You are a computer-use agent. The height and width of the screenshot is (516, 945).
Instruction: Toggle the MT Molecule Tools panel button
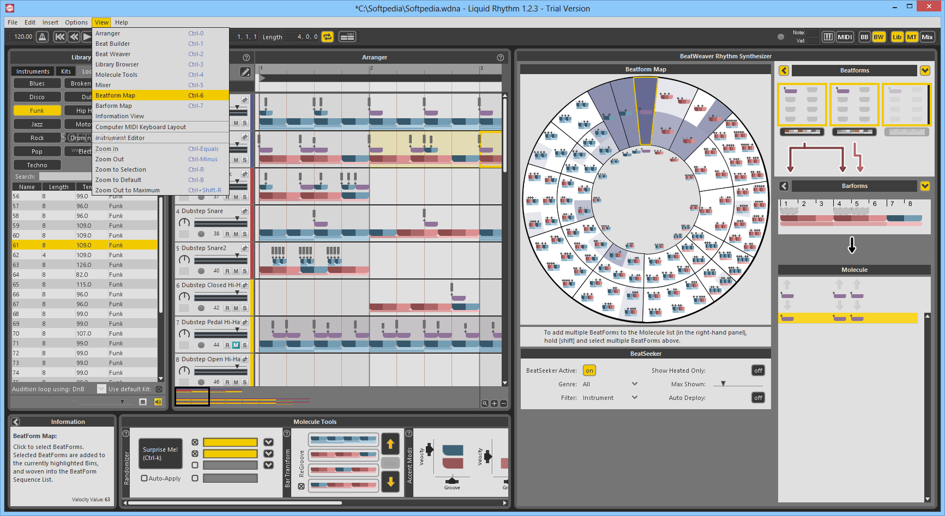pos(912,37)
